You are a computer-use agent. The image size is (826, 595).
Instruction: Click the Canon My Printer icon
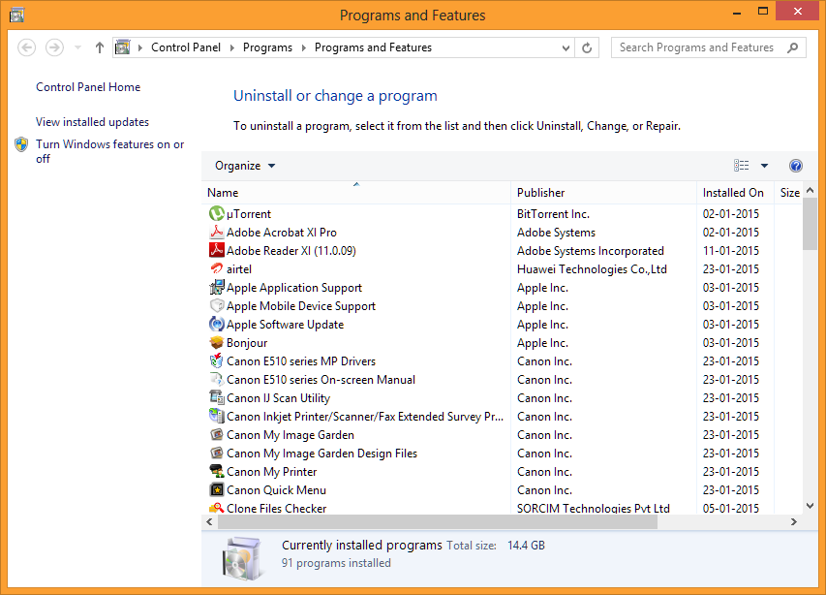[x=217, y=472]
